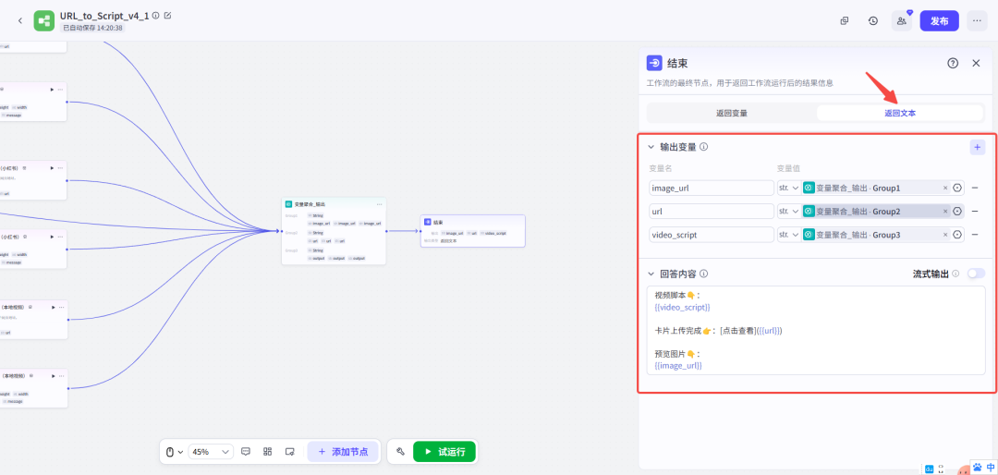Open variable picker for Group3 value
This screenshot has width=998, height=475.
coord(957,235)
